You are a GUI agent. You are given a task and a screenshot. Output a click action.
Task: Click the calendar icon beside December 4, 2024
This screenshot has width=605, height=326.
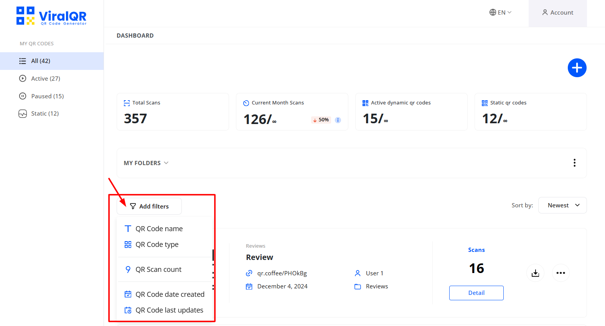249,286
